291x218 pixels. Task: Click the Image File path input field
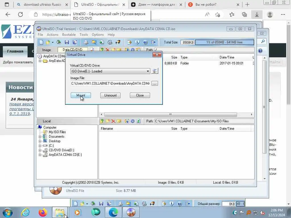(x=110, y=83)
